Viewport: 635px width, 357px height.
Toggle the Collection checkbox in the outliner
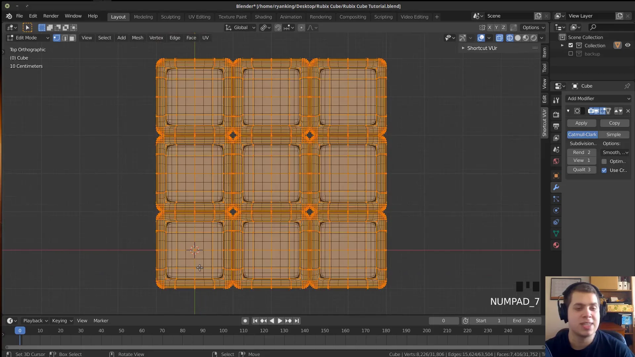[570, 45]
